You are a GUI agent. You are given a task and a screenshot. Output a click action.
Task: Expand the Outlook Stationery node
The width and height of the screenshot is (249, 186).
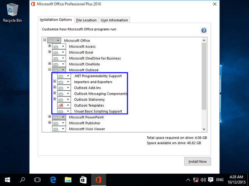click(54, 99)
